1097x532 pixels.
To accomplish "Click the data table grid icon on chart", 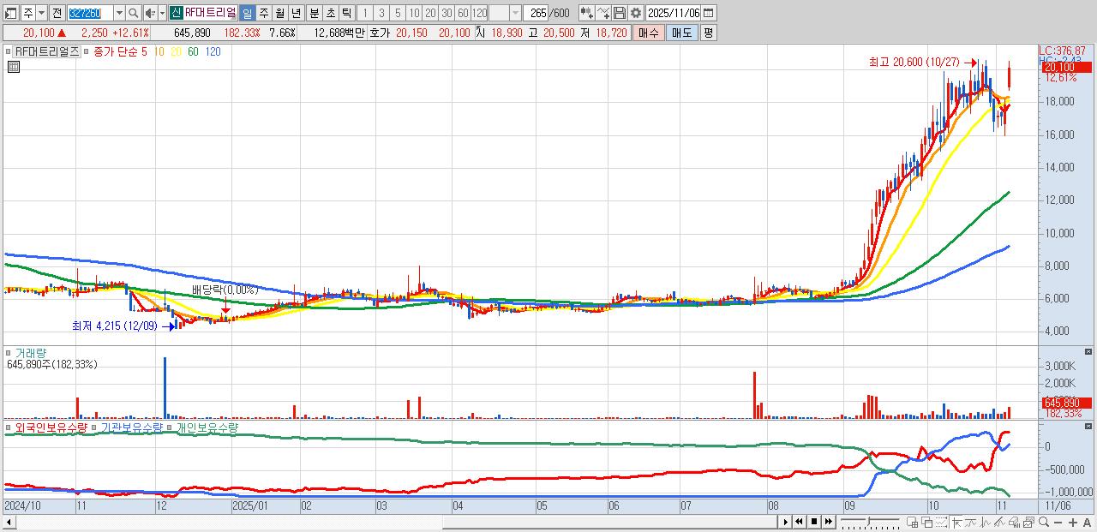I will coord(13,68).
